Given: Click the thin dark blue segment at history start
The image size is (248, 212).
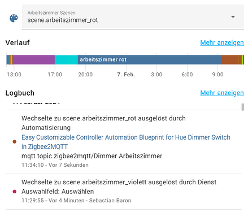Looking at the screenshot, I should [8, 60].
